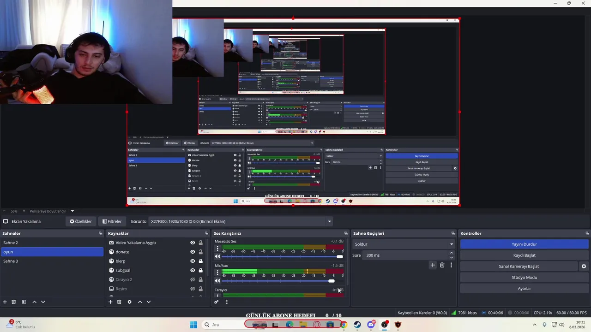Viewport: 591px width, 332px height.
Task: Move the source up with the Kaynaklar up arrow
Action: (140, 302)
